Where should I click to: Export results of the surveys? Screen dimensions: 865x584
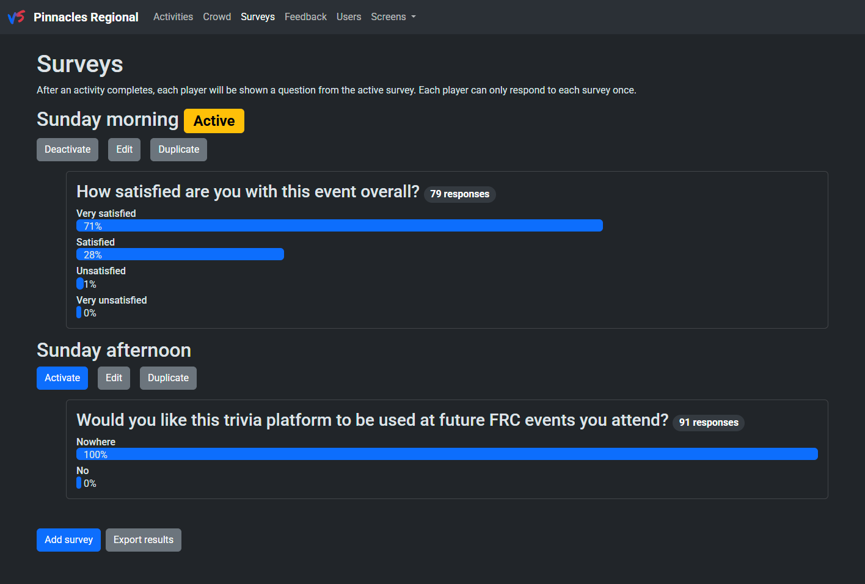(144, 540)
